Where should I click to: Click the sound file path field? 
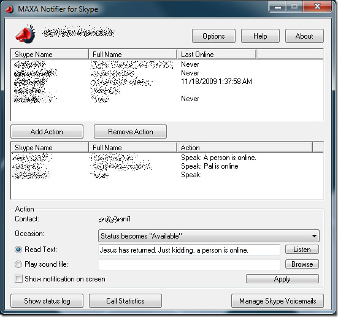coord(189,264)
